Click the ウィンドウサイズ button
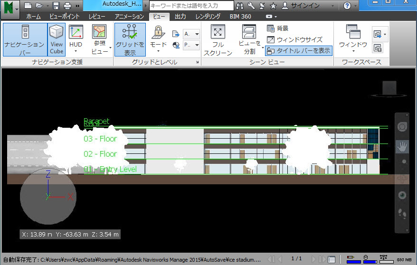This screenshot has height=265, width=417. click(294, 39)
